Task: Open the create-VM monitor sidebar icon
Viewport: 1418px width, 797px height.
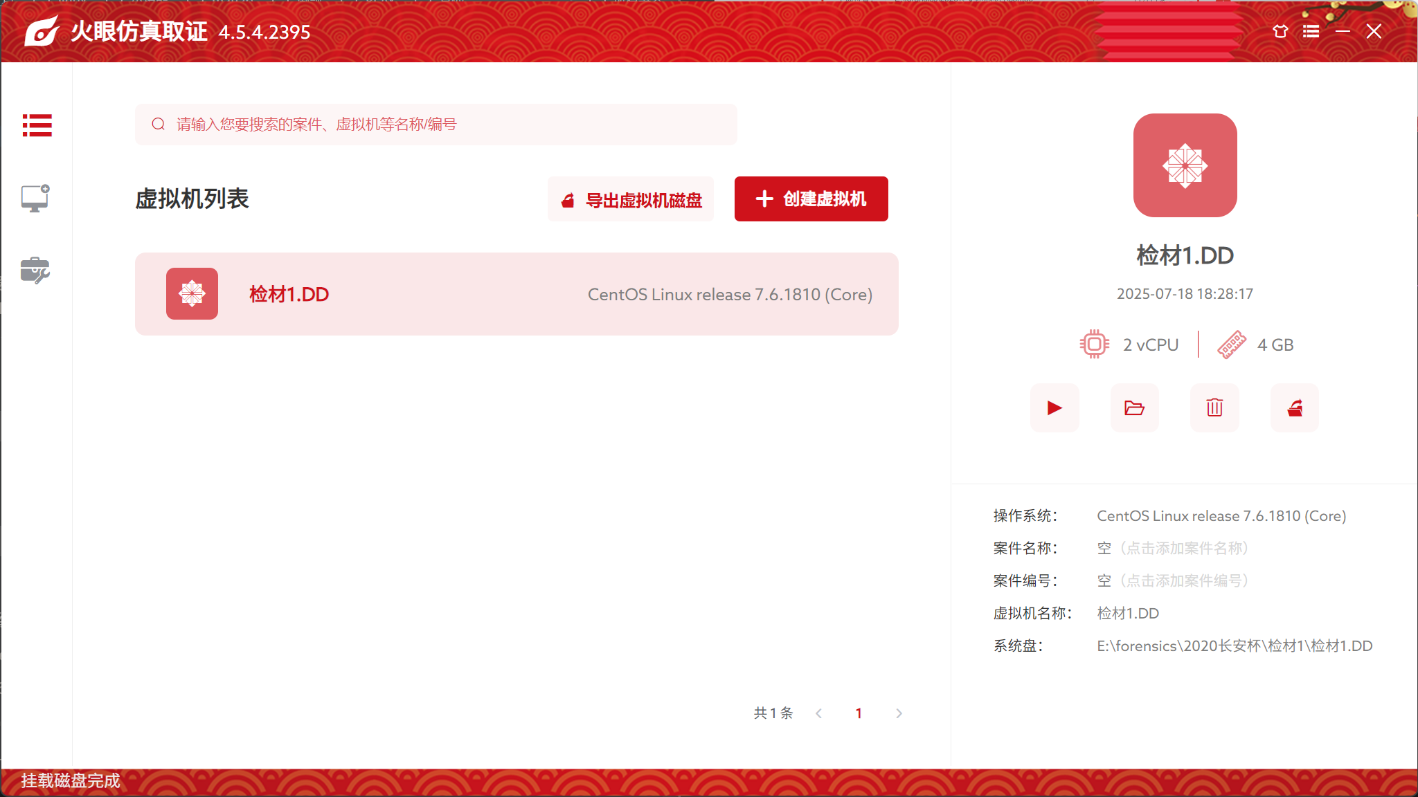Action: click(35, 199)
